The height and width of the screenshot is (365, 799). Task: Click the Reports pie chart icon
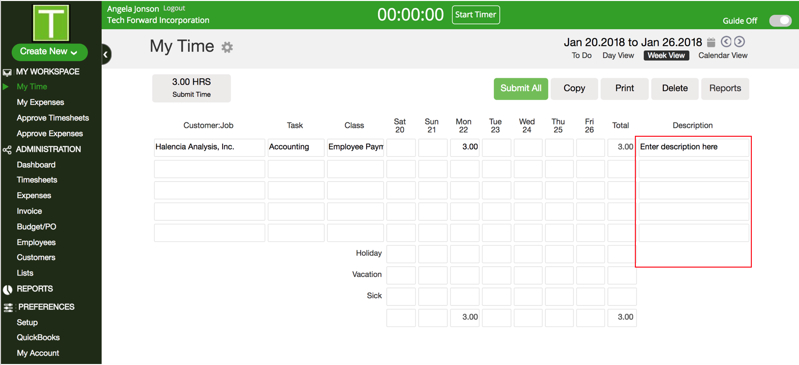click(x=7, y=289)
